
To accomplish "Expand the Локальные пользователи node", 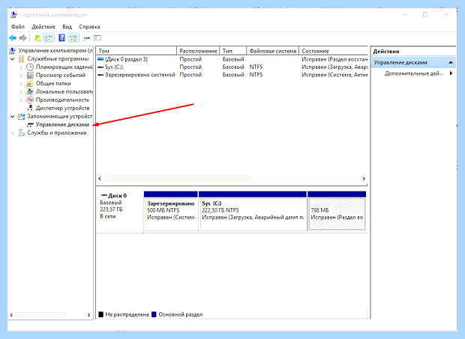I will click(x=21, y=92).
